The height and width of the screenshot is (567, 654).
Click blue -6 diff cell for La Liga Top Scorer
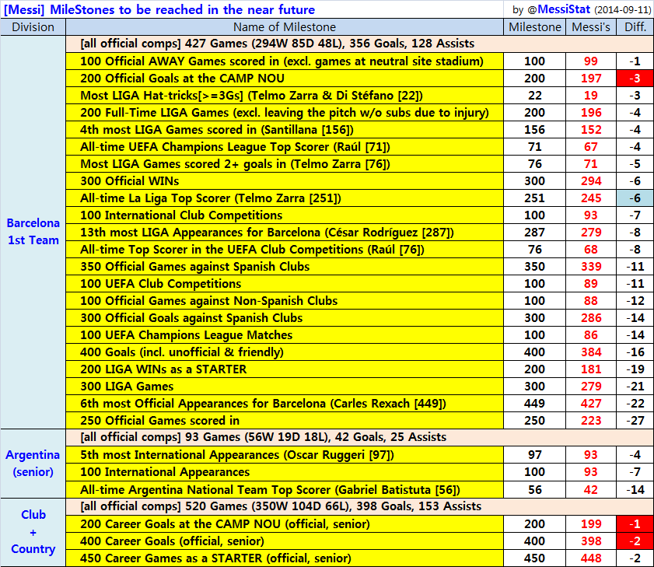635,198
